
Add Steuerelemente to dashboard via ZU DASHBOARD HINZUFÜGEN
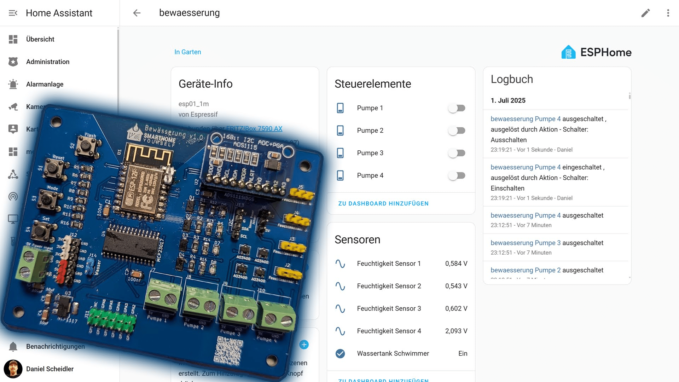coord(383,203)
